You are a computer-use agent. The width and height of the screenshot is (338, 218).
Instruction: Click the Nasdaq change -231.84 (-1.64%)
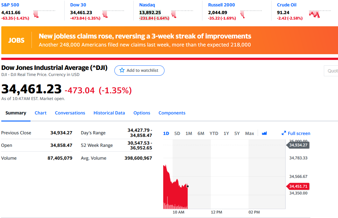point(154,18)
